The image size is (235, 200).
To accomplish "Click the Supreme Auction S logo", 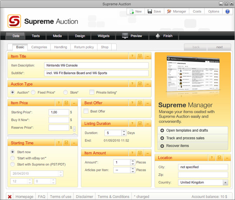I will (14, 21).
